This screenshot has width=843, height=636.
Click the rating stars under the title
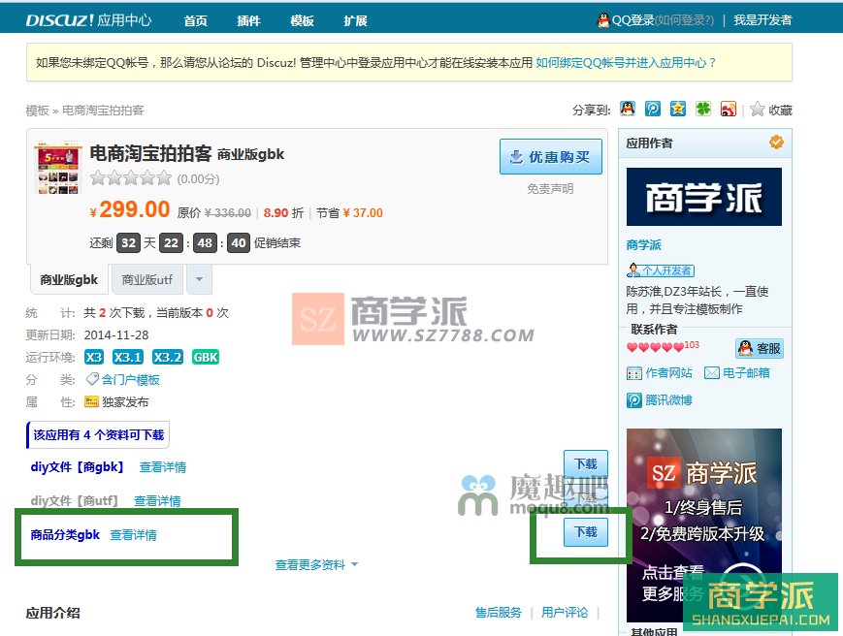click(x=131, y=177)
